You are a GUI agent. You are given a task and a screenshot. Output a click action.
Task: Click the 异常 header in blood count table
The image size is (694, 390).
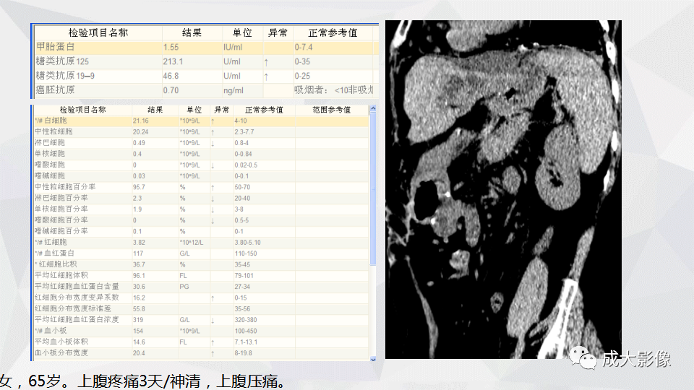click(222, 110)
